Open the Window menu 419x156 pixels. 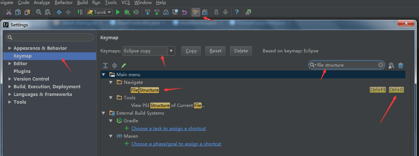pyautogui.click(x=143, y=3)
